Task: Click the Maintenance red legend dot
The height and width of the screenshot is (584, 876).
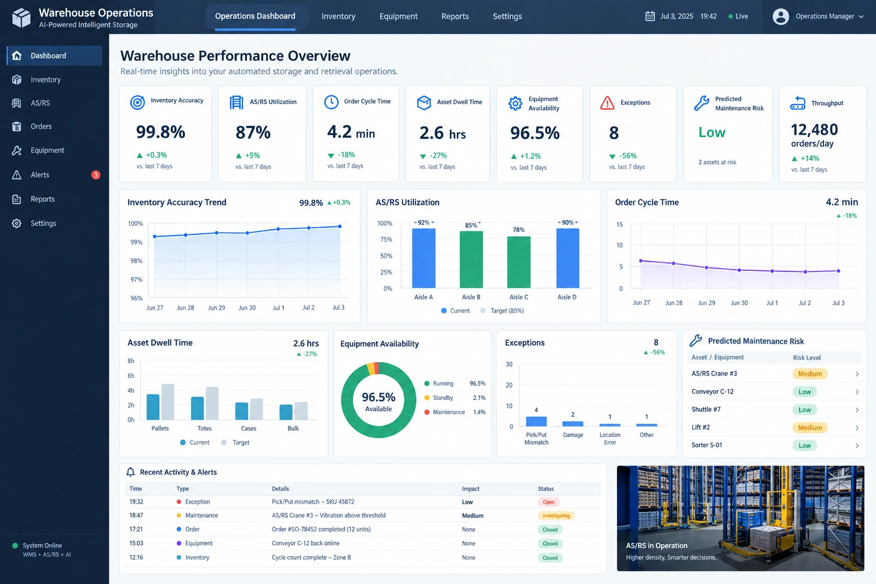Action: 427,412
